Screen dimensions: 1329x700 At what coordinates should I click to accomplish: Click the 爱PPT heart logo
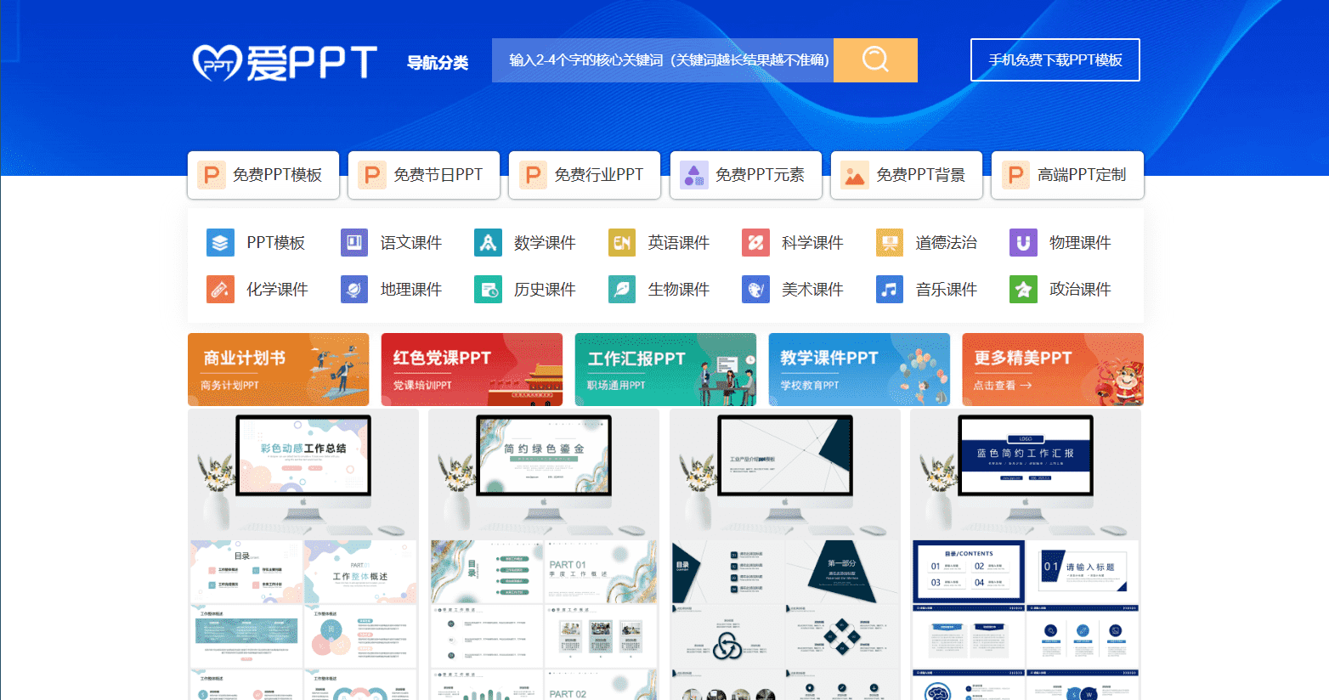pos(218,62)
